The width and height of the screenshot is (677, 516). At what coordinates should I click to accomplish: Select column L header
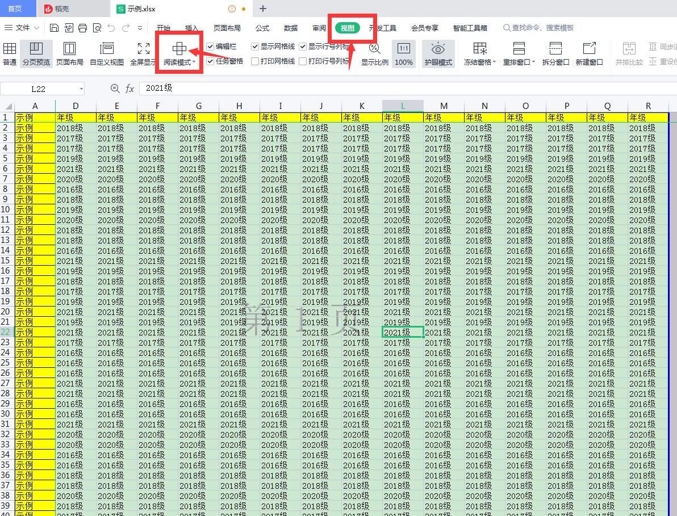coord(403,106)
